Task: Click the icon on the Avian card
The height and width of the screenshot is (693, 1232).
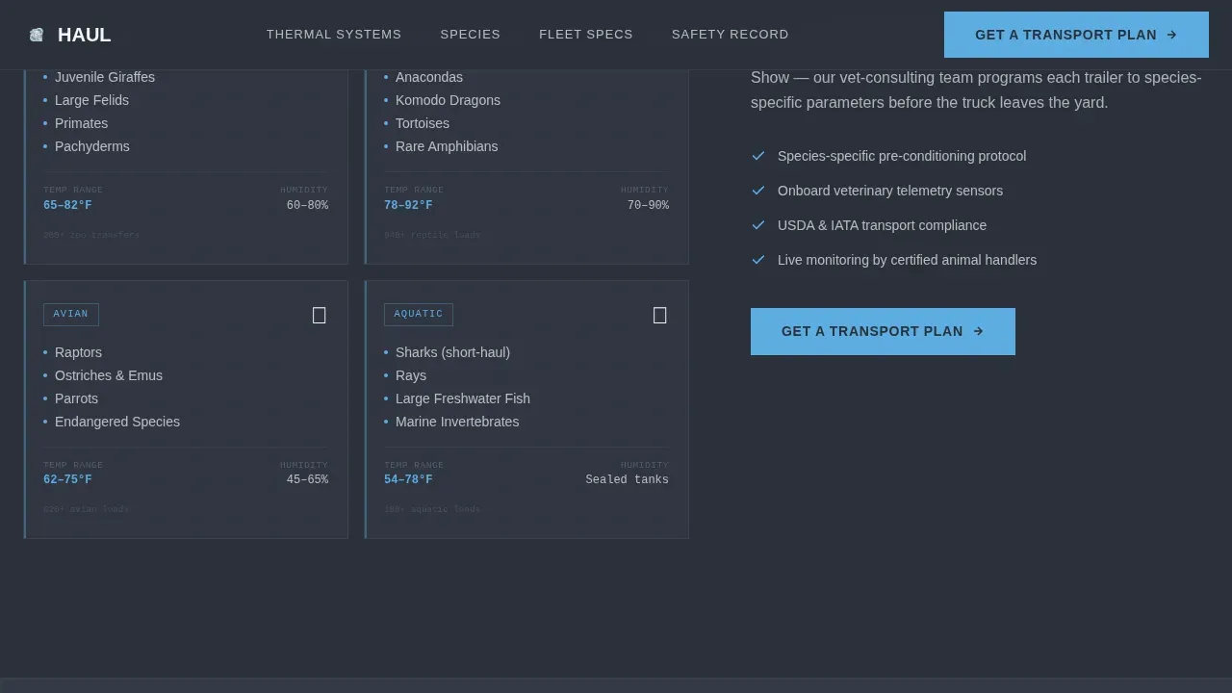Action: [320, 315]
